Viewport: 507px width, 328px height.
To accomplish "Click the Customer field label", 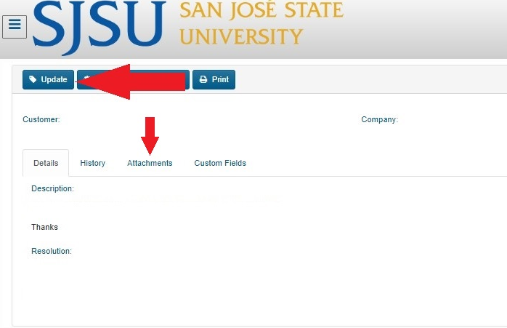I will 41,119.
